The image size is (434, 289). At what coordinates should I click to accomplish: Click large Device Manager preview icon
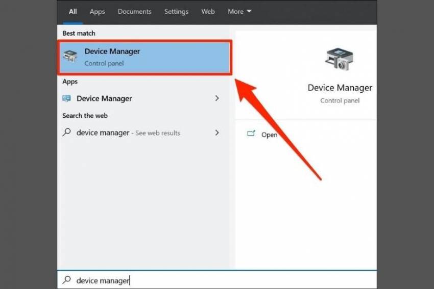[339, 59]
